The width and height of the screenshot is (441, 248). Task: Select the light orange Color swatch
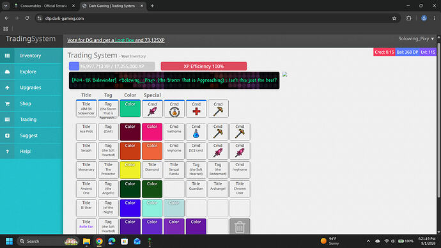152,151
